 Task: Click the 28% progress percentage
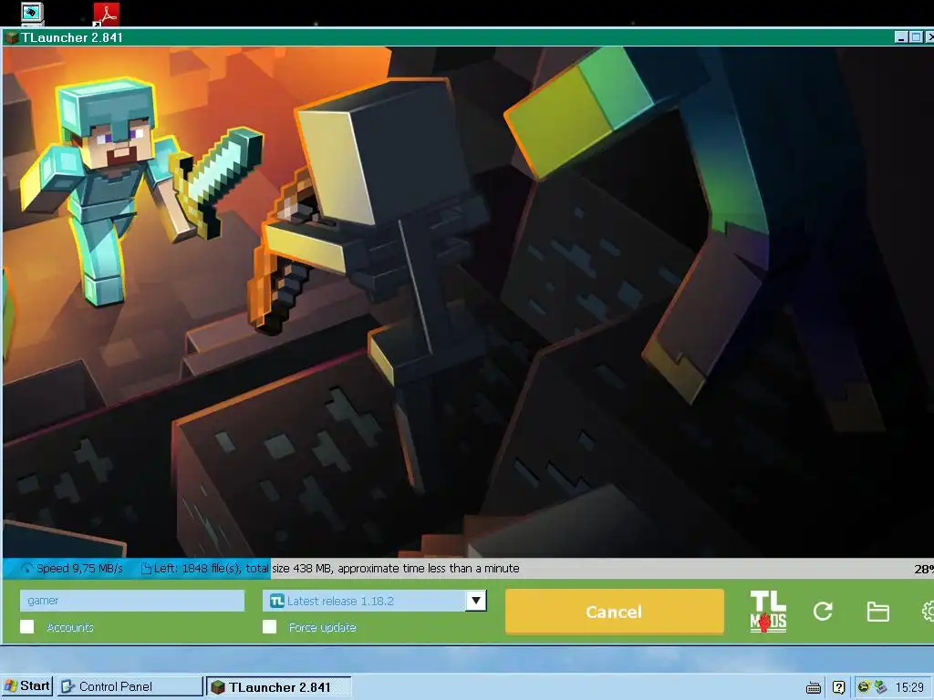click(924, 569)
